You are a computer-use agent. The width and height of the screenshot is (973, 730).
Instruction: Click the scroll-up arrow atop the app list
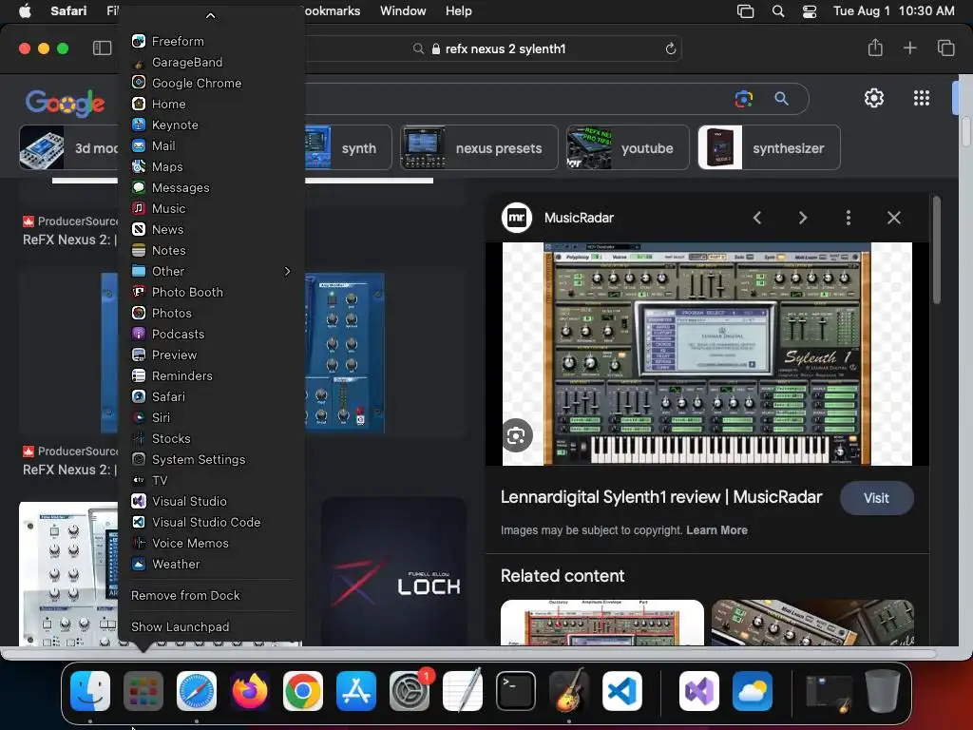[210, 15]
